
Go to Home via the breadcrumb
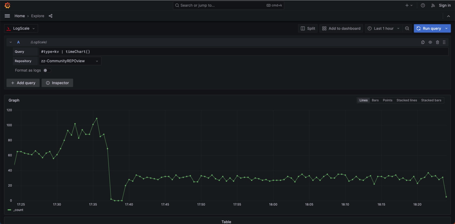[x=20, y=16]
